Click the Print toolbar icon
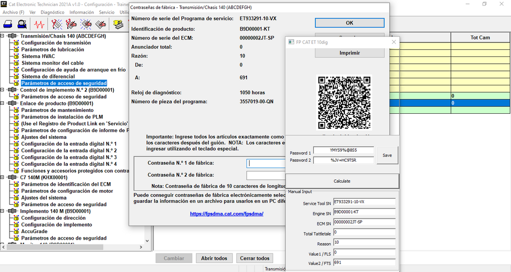 click(8, 24)
